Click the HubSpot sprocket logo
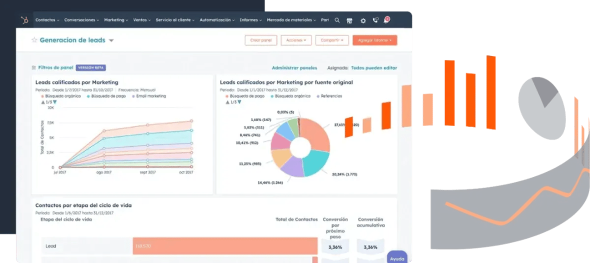Screen dimensions: 590x263 click(x=25, y=20)
